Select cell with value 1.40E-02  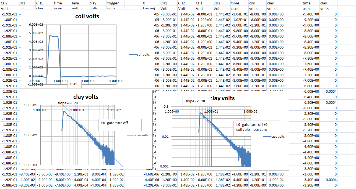pyautogui.click(x=186, y=180)
